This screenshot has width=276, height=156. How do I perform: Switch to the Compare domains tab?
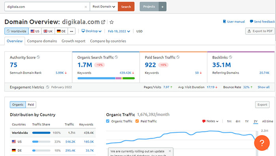pyautogui.click(x=42, y=41)
